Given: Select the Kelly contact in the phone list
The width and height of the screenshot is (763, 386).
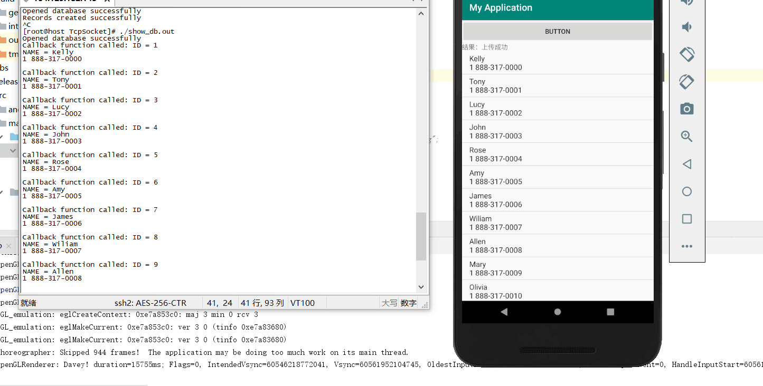Looking at the screenshot, I should [558, 63].
